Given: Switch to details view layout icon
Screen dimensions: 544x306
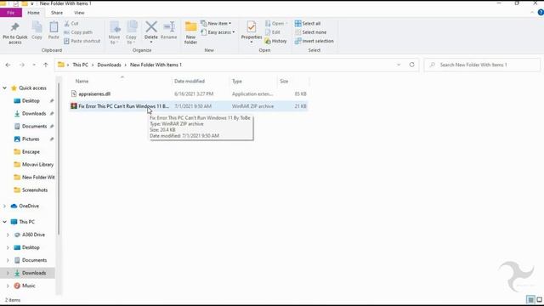Looking at the screenshot, I should pos(530,299).
